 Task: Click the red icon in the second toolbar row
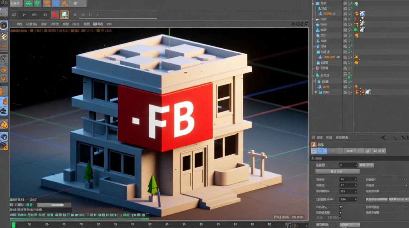tap(55, 14)
